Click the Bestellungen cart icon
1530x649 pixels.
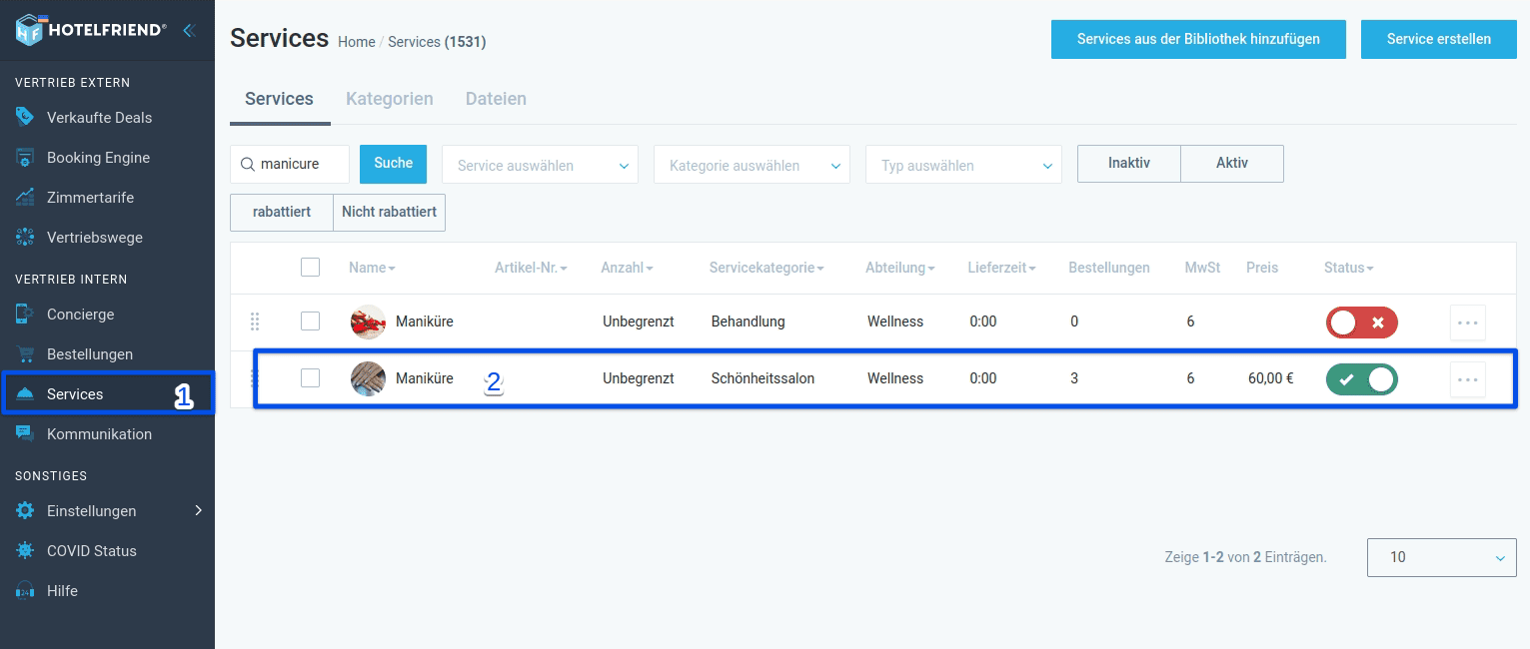tap(25, 353)
